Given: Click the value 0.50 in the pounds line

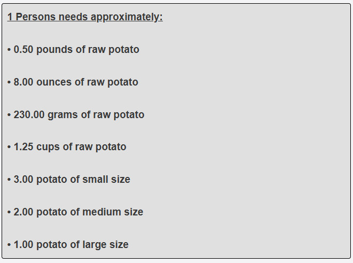Looking at the screenshot, I should click(23, 50).
